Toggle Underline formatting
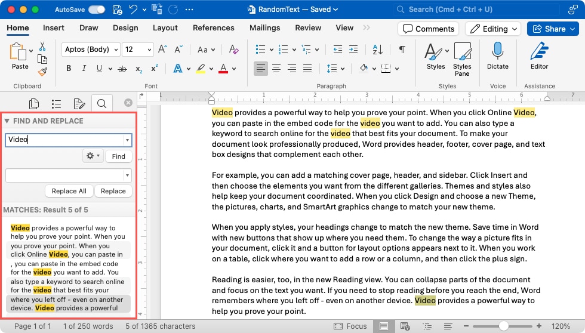Screen dimensions: 585x333 (99, 68)
